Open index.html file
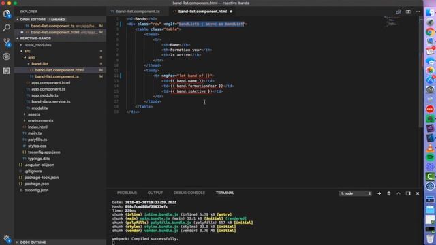This screenshot has height=245, width=436. [x=61, y=127]
